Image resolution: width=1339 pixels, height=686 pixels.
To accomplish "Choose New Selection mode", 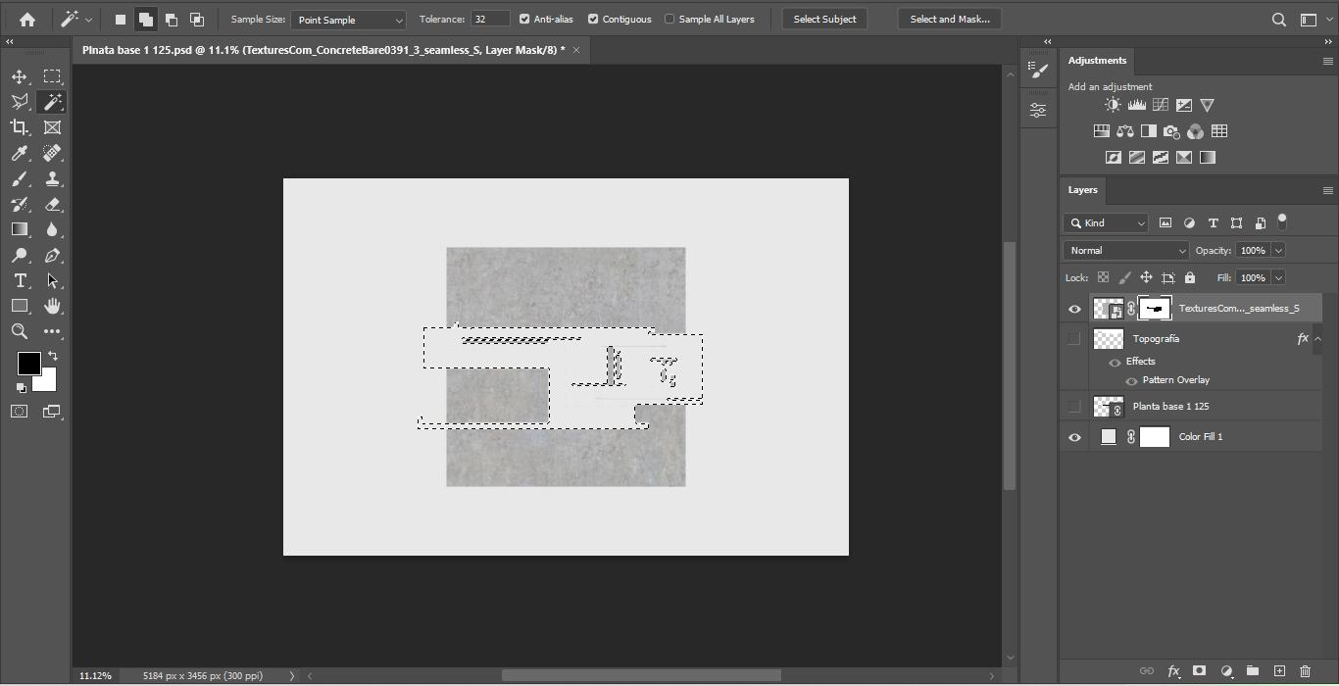I will (121, 20).
